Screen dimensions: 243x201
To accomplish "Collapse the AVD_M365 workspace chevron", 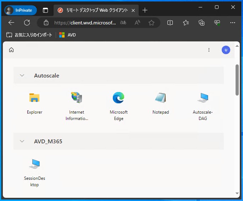I will click(x=22, y=141).
